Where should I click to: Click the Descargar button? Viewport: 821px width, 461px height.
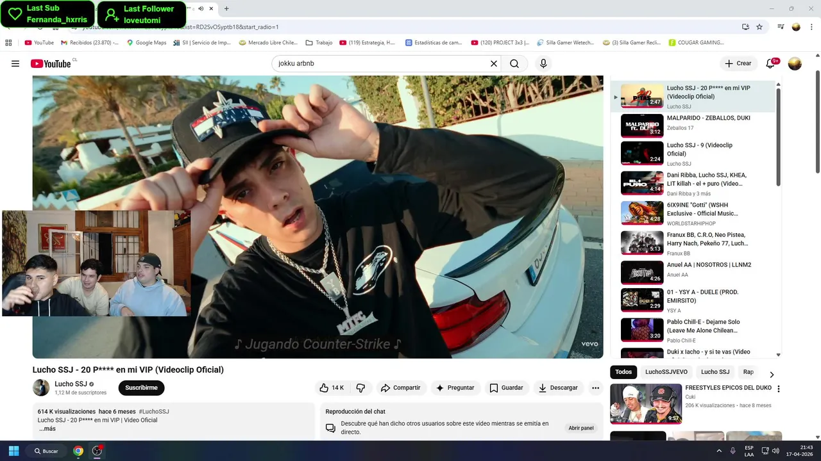pyautogui.click(x=558, y=387)
